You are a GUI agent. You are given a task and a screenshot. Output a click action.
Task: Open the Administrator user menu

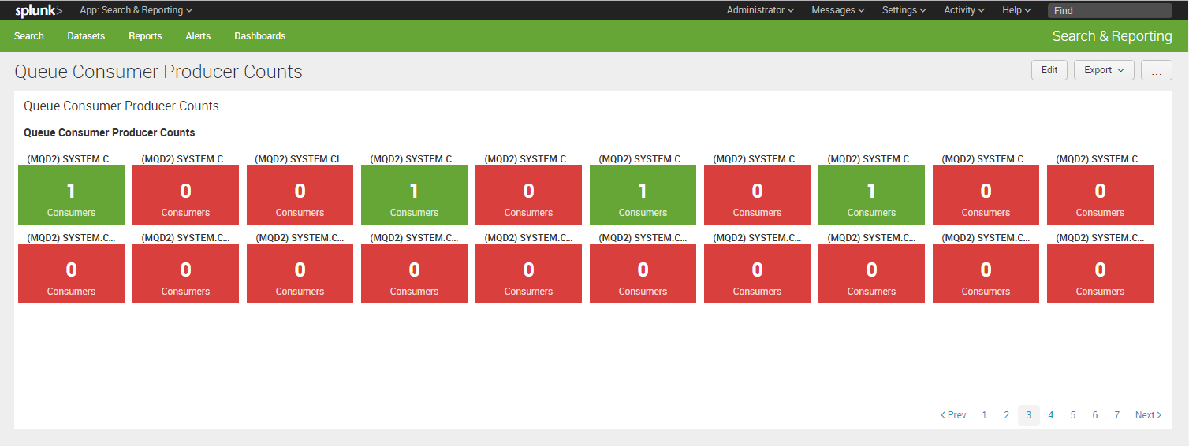tap(759, 10)
